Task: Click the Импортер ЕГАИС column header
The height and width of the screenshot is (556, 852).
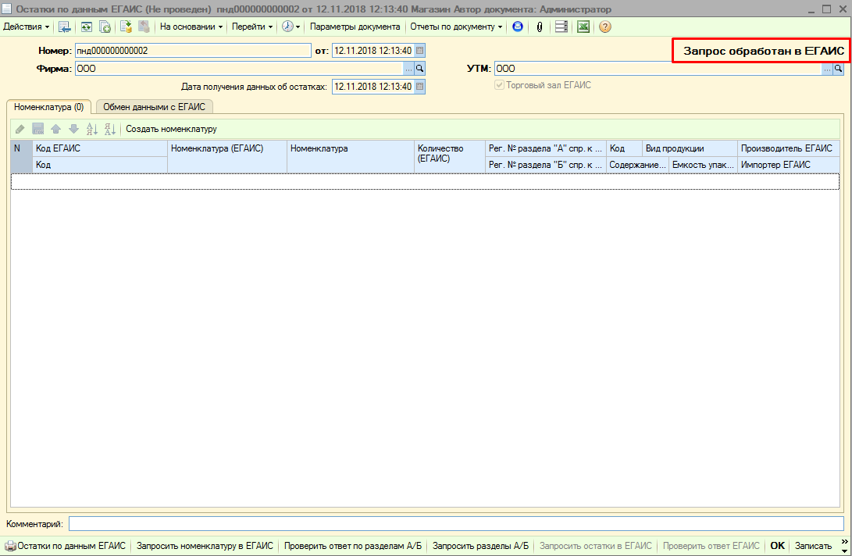Action: pyautogui.click(x=789, y=165)
